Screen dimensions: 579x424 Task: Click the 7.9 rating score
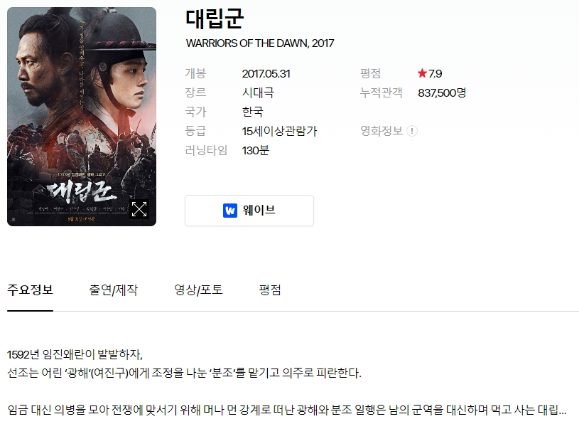pos(435,73)
